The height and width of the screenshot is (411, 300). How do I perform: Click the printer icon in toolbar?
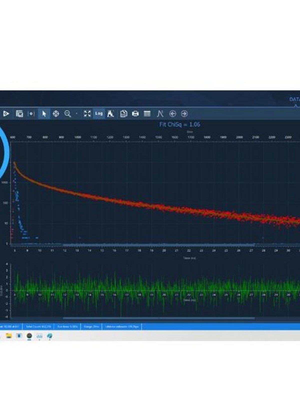pos(135,114)
